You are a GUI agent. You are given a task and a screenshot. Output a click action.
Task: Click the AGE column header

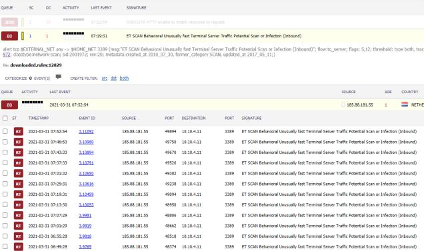click(x=388, y=92)
